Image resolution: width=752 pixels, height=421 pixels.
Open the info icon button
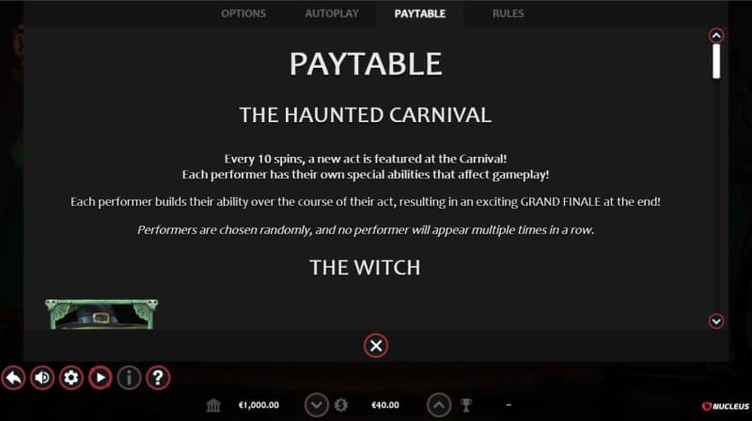click(129, 378)
